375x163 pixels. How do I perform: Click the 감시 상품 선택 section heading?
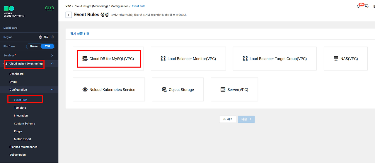coord(80,34)
